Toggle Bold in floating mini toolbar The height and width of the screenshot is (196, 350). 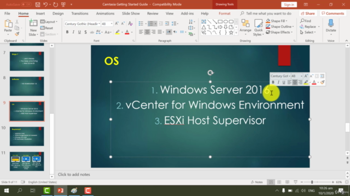click(x=273, y=82)
